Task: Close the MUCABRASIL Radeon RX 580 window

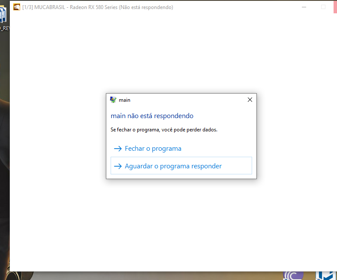Action: pos(335,7)
